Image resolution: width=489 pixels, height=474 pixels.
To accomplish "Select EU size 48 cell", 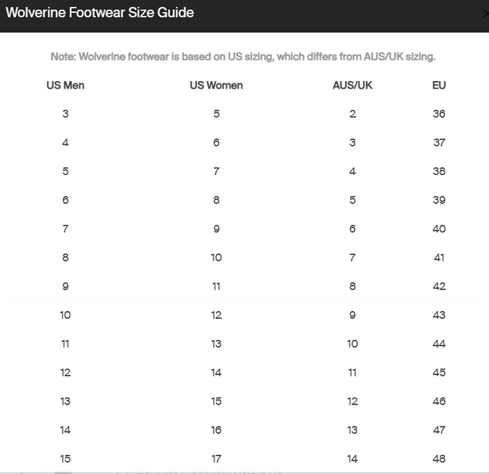I will (x=439, y=459).
